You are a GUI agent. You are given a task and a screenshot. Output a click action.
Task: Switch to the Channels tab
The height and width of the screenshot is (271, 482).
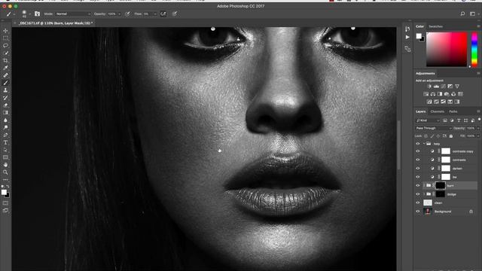click(x=437, y=111)
